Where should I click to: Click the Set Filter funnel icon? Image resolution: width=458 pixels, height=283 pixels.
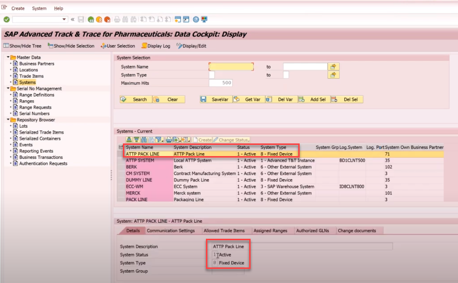click(159, 140)
